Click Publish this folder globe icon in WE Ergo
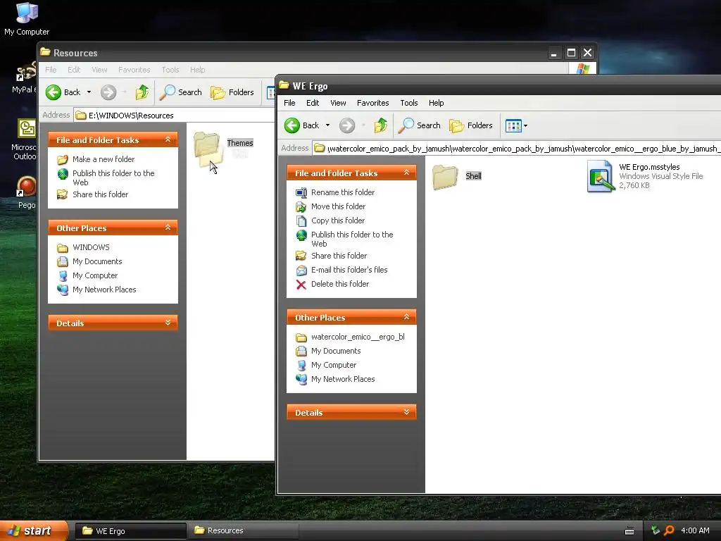 point(301,235)
